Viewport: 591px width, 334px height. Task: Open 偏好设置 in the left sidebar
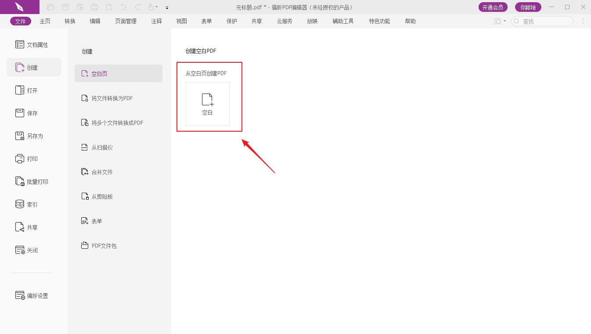[37, 296]
